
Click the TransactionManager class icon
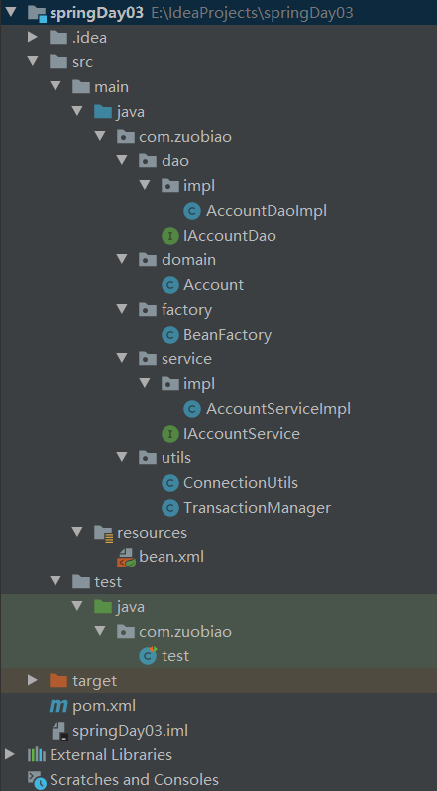169,508
